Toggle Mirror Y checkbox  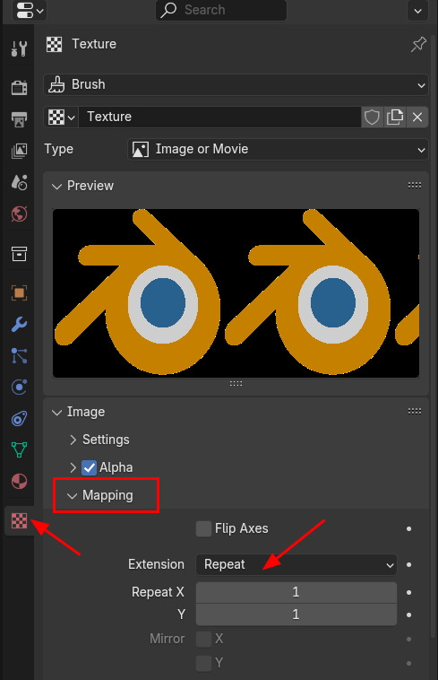coord(203,663)
